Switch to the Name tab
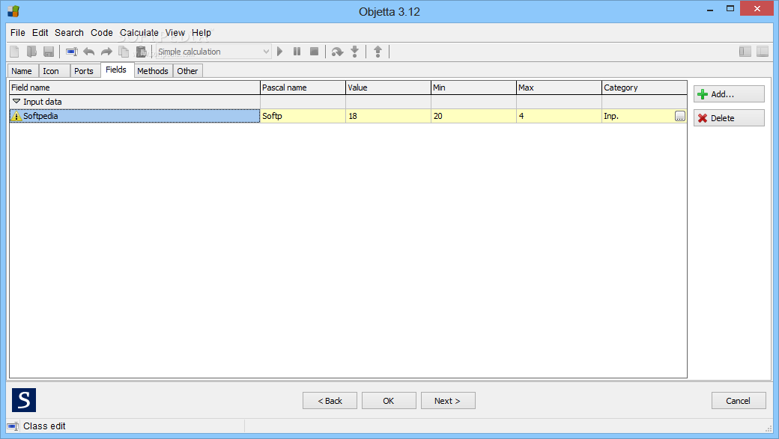This screenshot has width=779, height=439. [22, 71]
